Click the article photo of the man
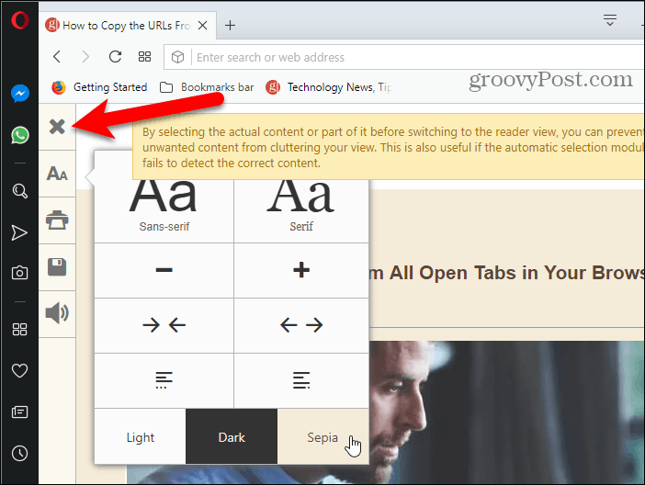The width and height of the screenshot is (645, 485). tap(506, 412)
